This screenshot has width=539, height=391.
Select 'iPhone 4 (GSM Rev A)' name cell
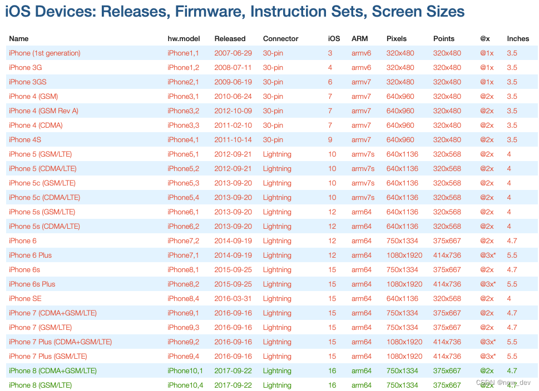click(43, 111)
